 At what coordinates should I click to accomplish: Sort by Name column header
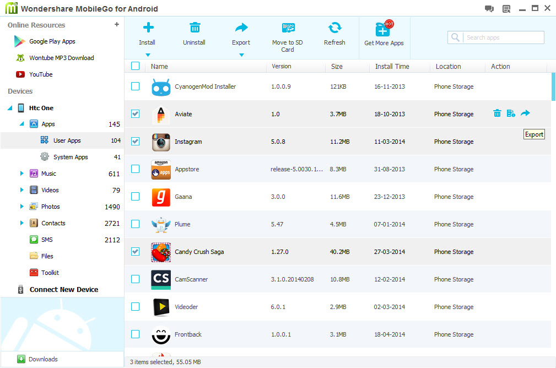click(x=159, y=66)
